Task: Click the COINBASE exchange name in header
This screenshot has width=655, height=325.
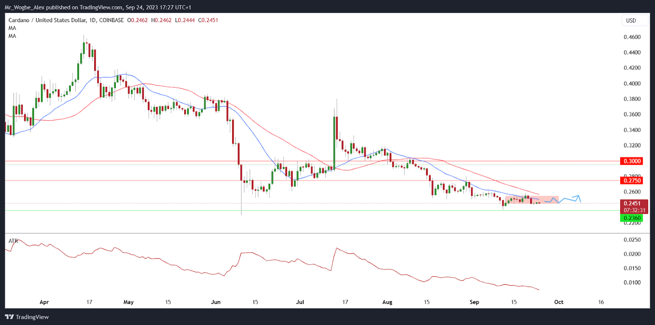Action: (x=111, y=20)
